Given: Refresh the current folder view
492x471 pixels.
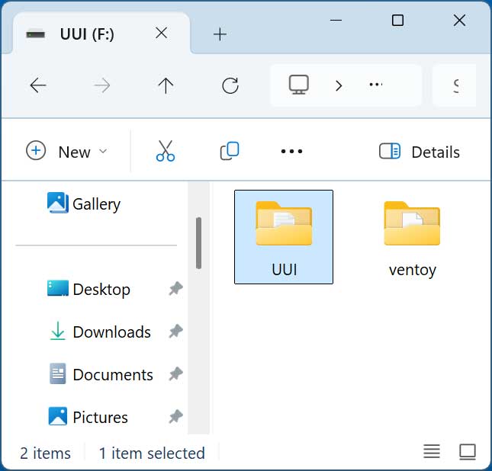Looking at the screenshot, I should pyautogui.click(x=230, y=85).
